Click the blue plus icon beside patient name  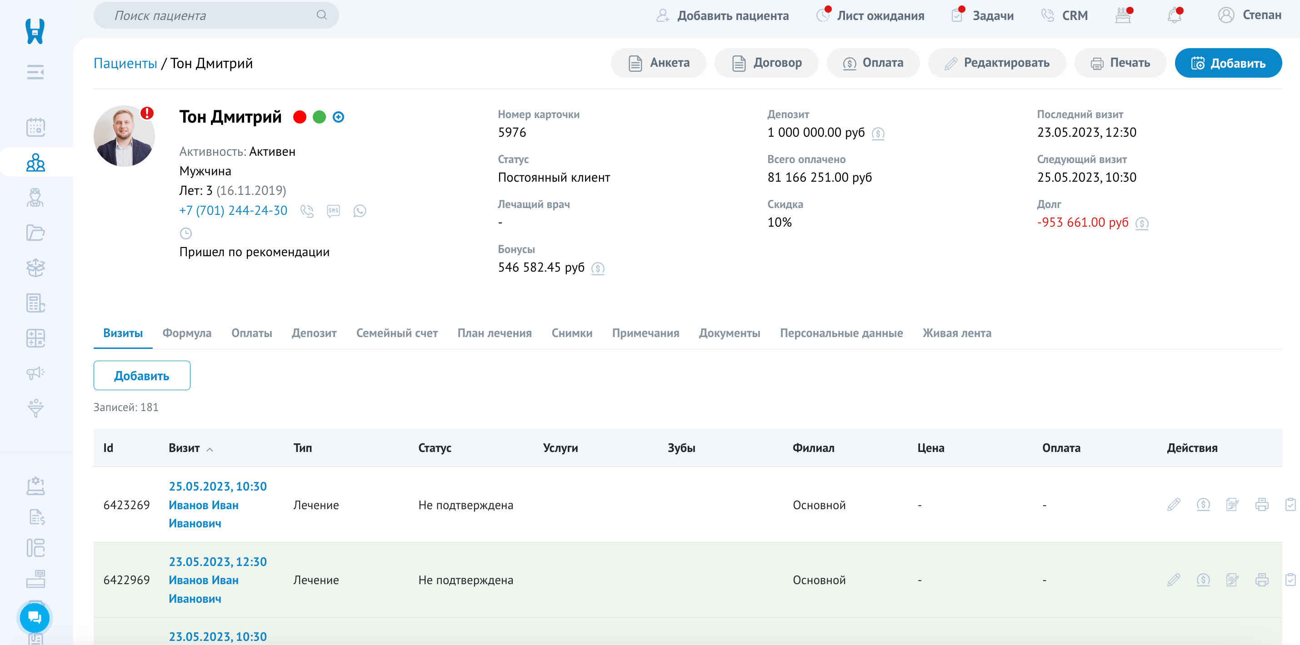click(339, 117)
